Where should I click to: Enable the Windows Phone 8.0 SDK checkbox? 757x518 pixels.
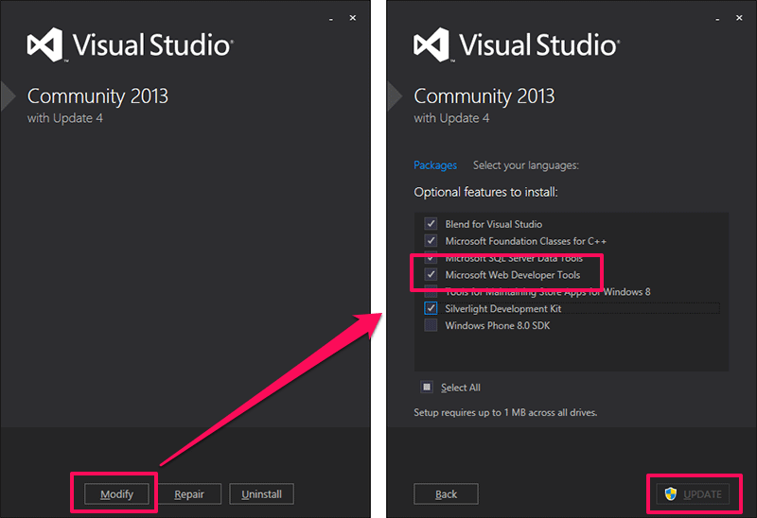431,326
